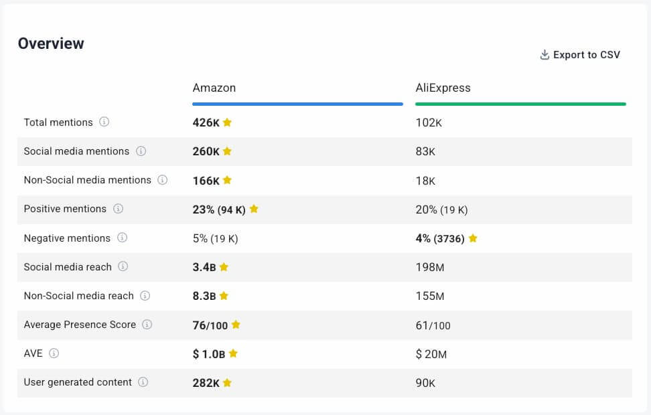This screenshot has height=415, width=651.
Task: Click the blue bar under Amazon
Action: pos(297,104)
